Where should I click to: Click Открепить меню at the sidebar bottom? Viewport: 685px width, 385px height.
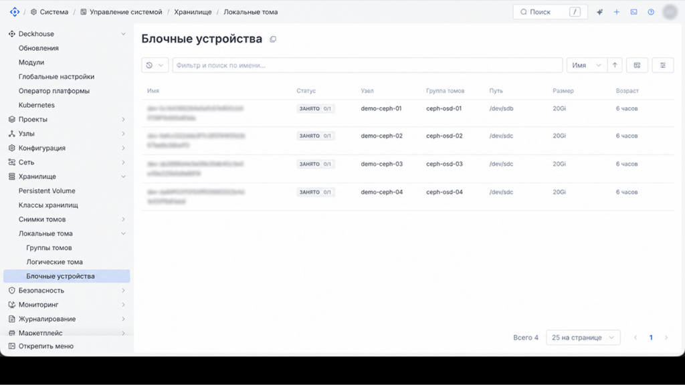click(x=46, y=346)
